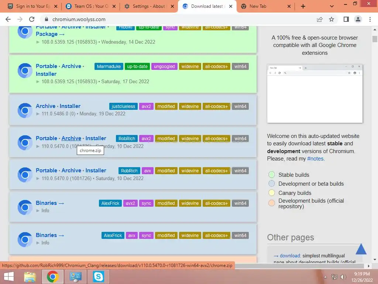Click the ungoogled tag
The image size is (378, 284).
click(164, 67)
